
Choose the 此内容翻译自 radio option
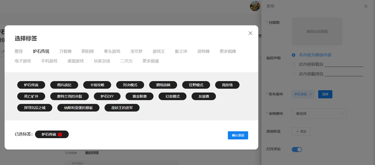pos(294,74)
